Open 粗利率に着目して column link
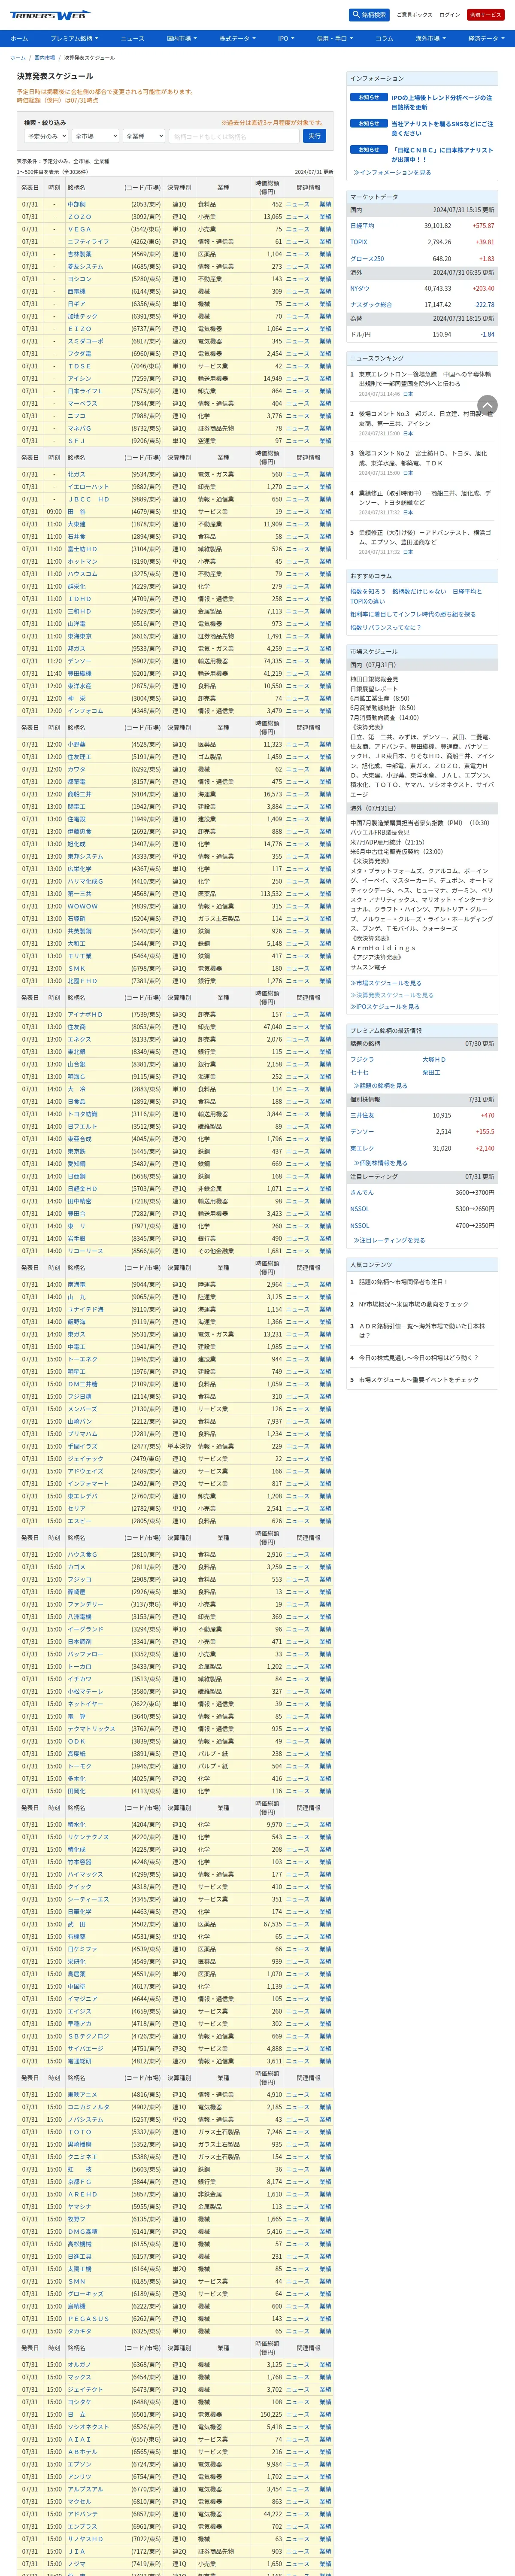This screenshot has height=2576, width=515. [413, 615]
